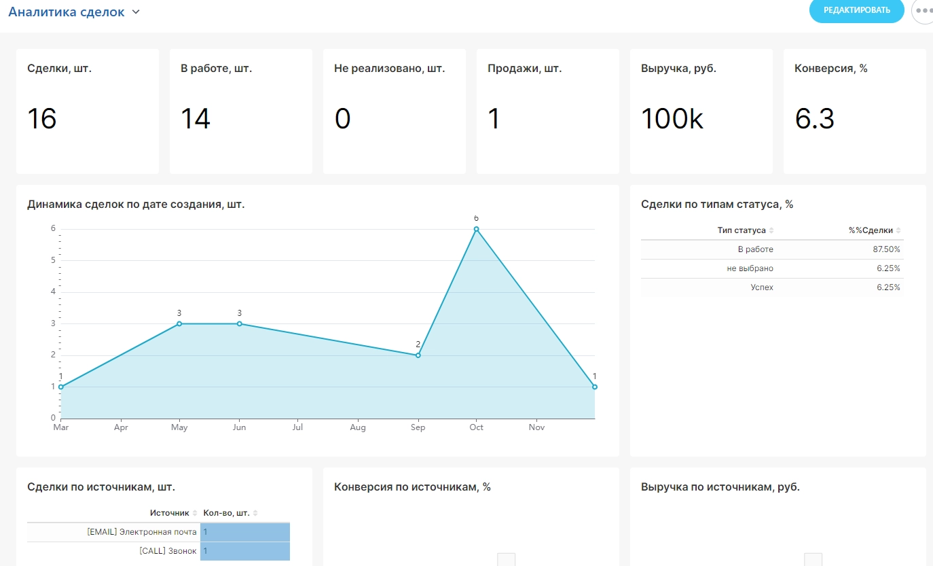Click the [CALL] Звонок source row

(168, 551)
